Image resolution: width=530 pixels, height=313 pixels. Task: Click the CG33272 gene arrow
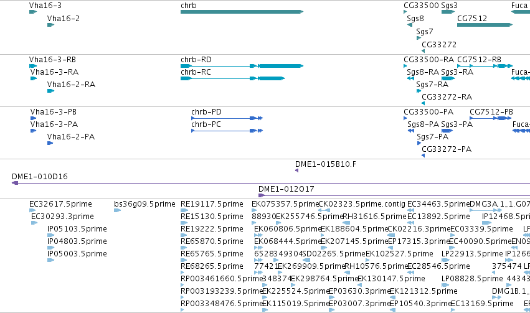[423, 51]
